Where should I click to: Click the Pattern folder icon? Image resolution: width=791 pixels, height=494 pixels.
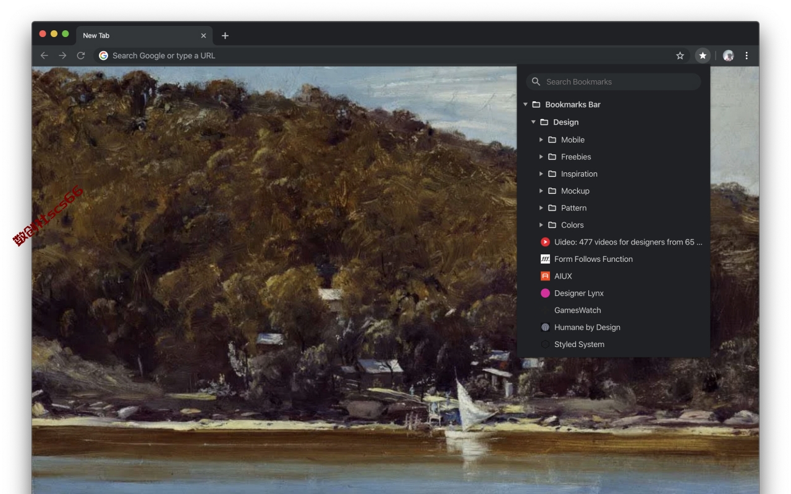tap(552, 208)
